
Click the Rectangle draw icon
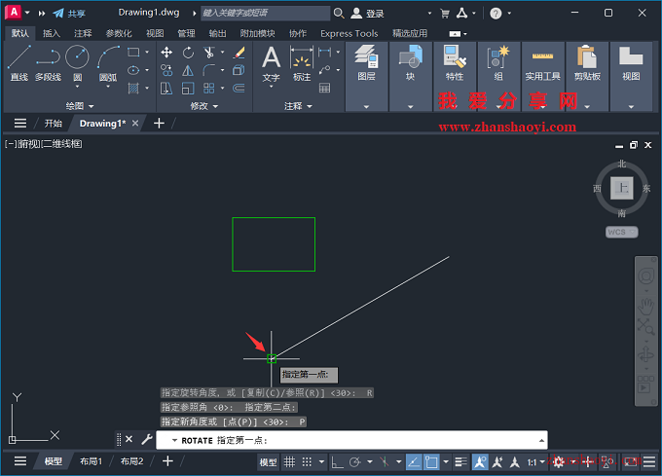[133, 52]
